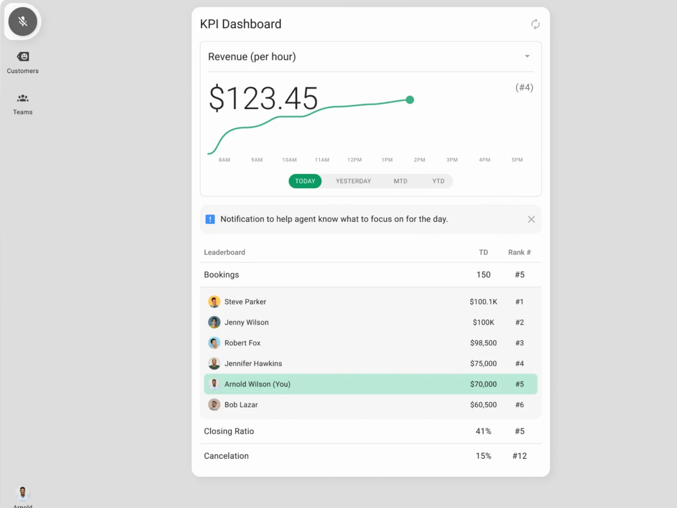
Task: Click Jennifer Hawkins' avatar
Action: (214, 363)
